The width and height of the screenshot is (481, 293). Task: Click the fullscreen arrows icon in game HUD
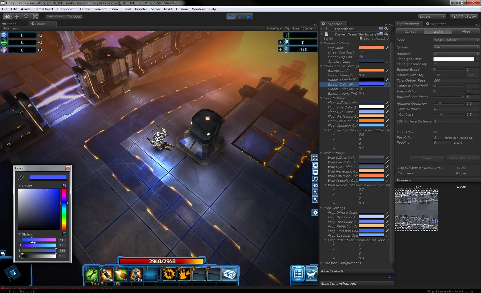[x=315, y=158]
